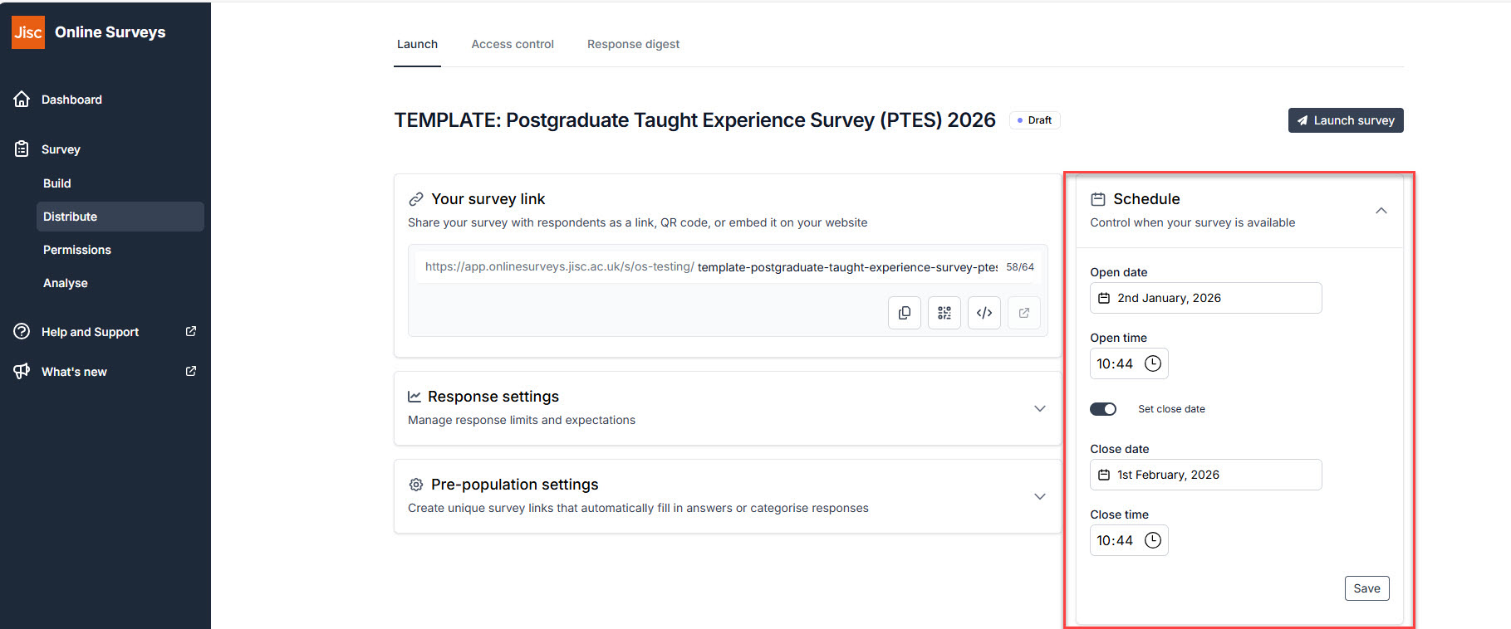Open the Analyse page
1511x629 pixels.
coord(66,283)
